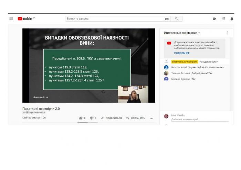Viewport: 241px width, 170px height.
Task: Open the notifications bell
Action: coord(232,19)
